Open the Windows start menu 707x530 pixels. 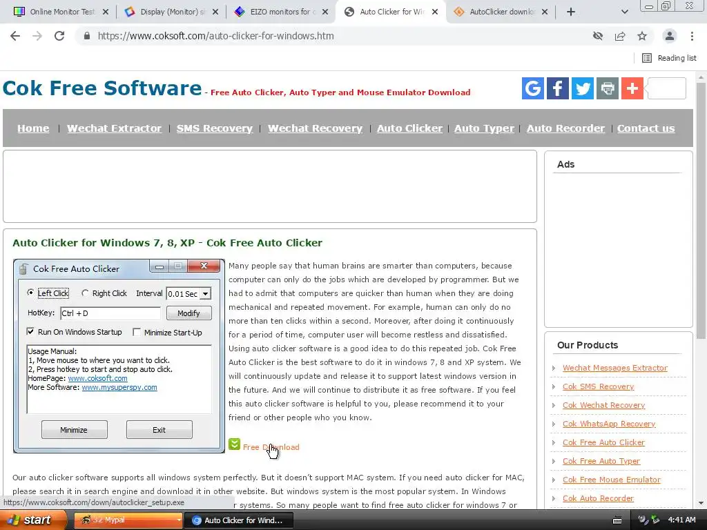coord(32,520)
